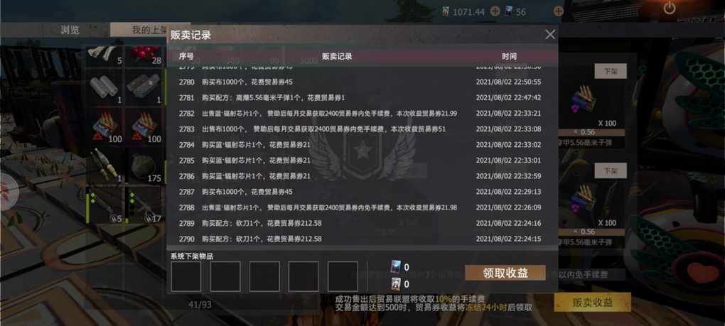Click upper 下架 button for 5.56 ammo
The width and height of the screenshot is (725, 326).
click(611, 71)
